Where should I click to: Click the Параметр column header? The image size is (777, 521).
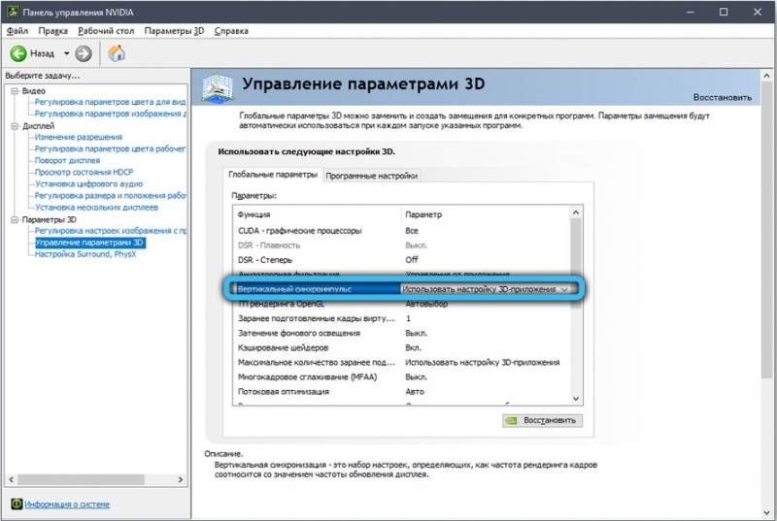(x=485, y=214)
